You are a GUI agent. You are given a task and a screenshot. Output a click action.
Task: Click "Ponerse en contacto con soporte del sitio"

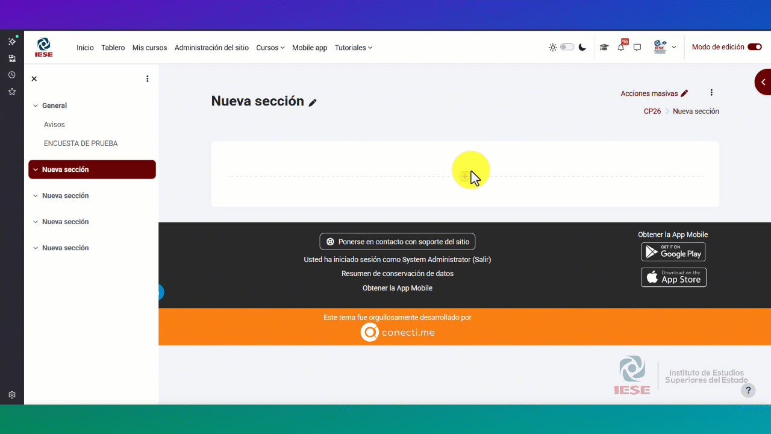click(x=398, y=241)
